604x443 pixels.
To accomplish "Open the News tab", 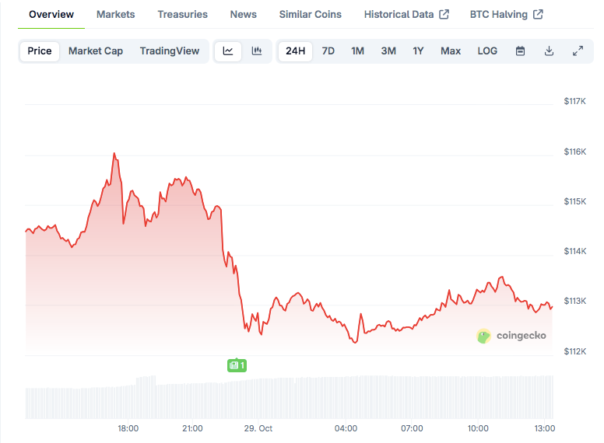I will [243, 14].
